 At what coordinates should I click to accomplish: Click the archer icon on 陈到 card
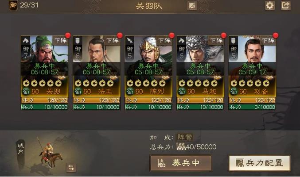click(130, 41)
